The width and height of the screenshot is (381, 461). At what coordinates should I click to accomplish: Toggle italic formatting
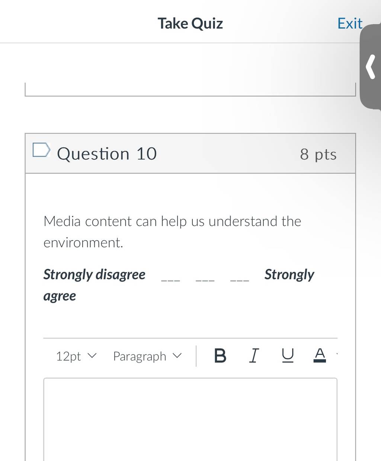pyautogui.click(x=254, y=356)
